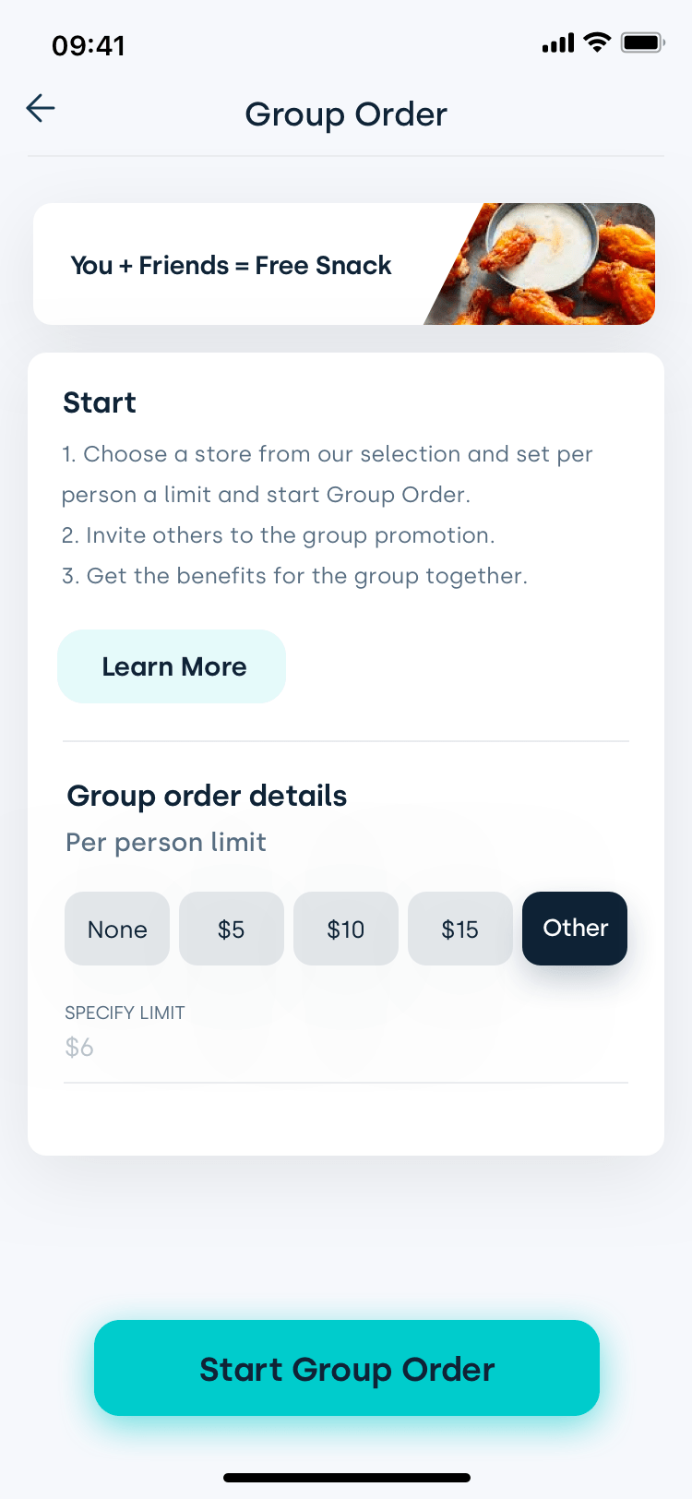The width and height of the screenshot is (692, 1499).
Task: Tap the You + Friends = Free Snack banner
Action: click(344, 264)
